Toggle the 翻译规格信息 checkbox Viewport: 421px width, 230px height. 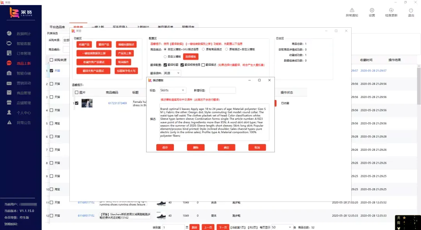(182, 65)
